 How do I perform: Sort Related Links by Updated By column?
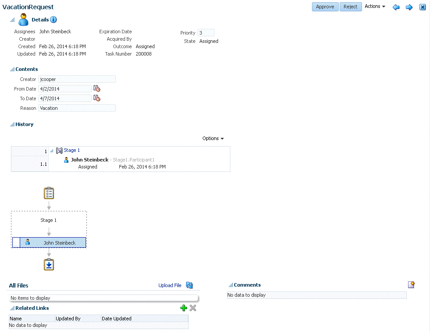click(78, 319)
